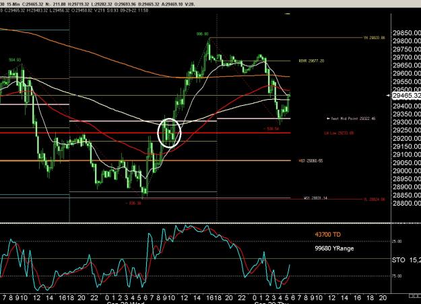This screenshot has height=304, width=421.
Task: Click the 15-Min timeframe label in title bar
Action: pyautogui.click(x=12, y=4)
